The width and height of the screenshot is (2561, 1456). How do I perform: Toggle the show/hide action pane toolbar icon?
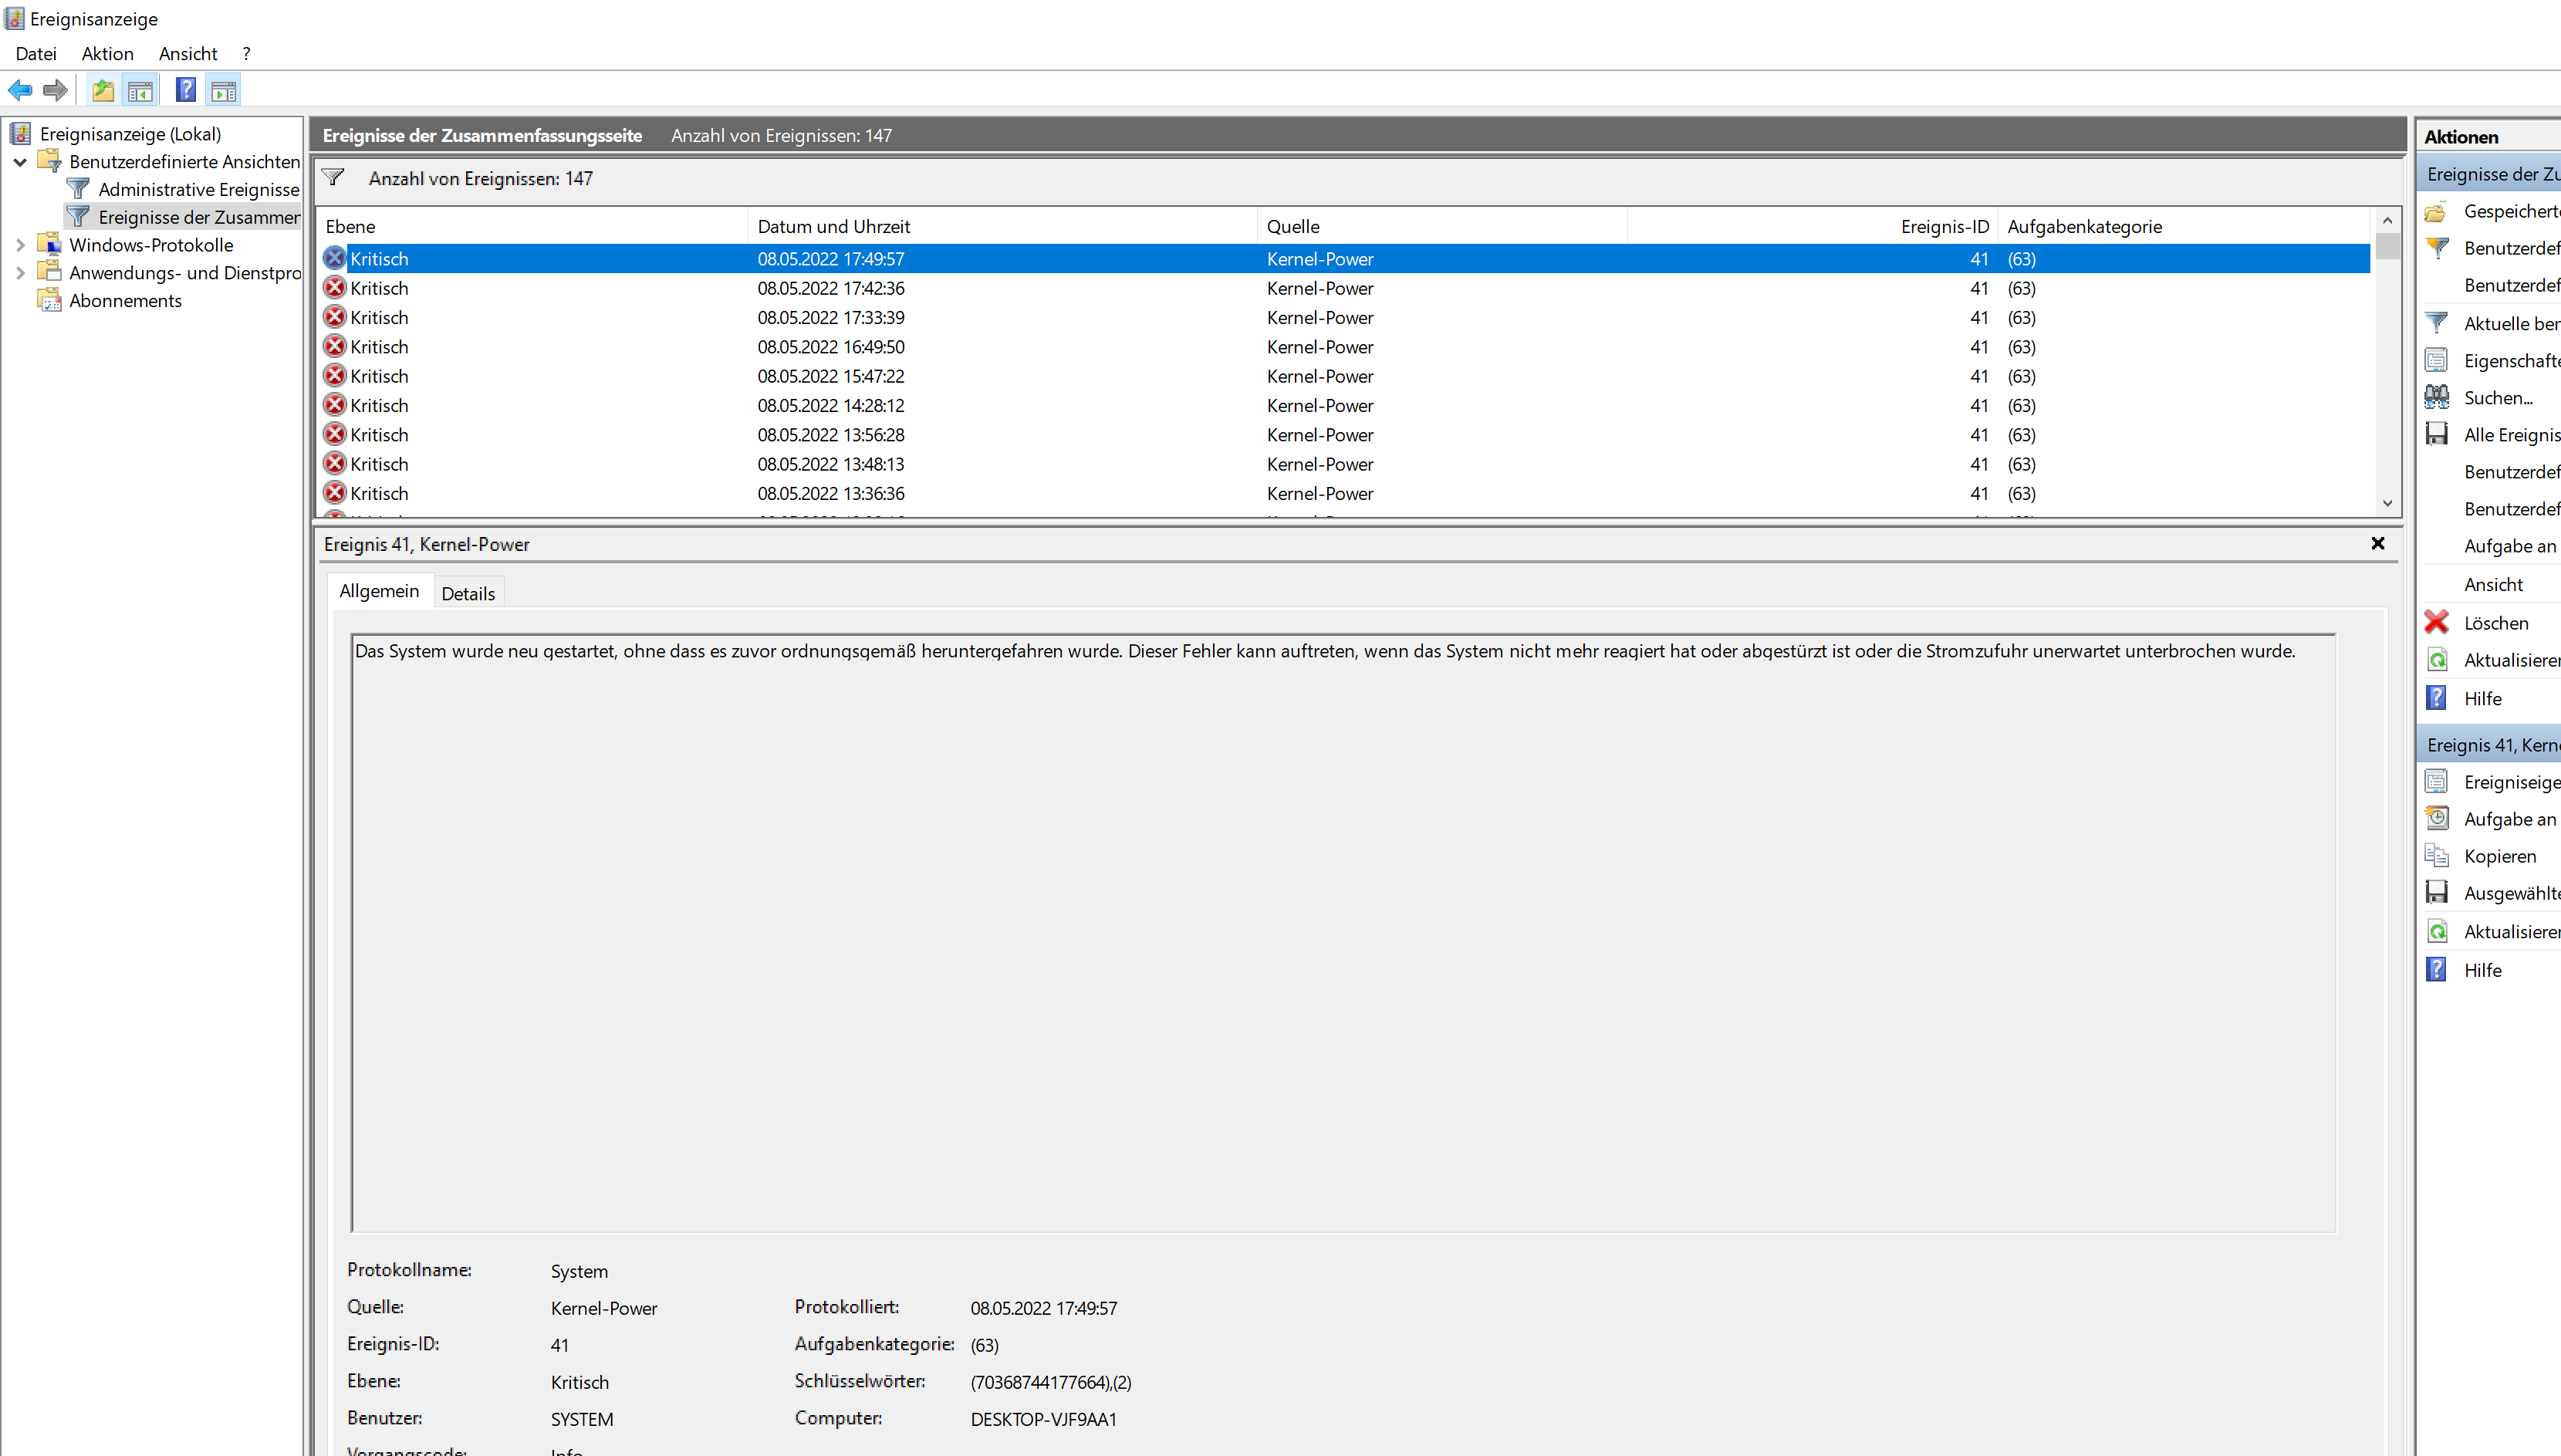pyautogui.click(x=224, y=90)
